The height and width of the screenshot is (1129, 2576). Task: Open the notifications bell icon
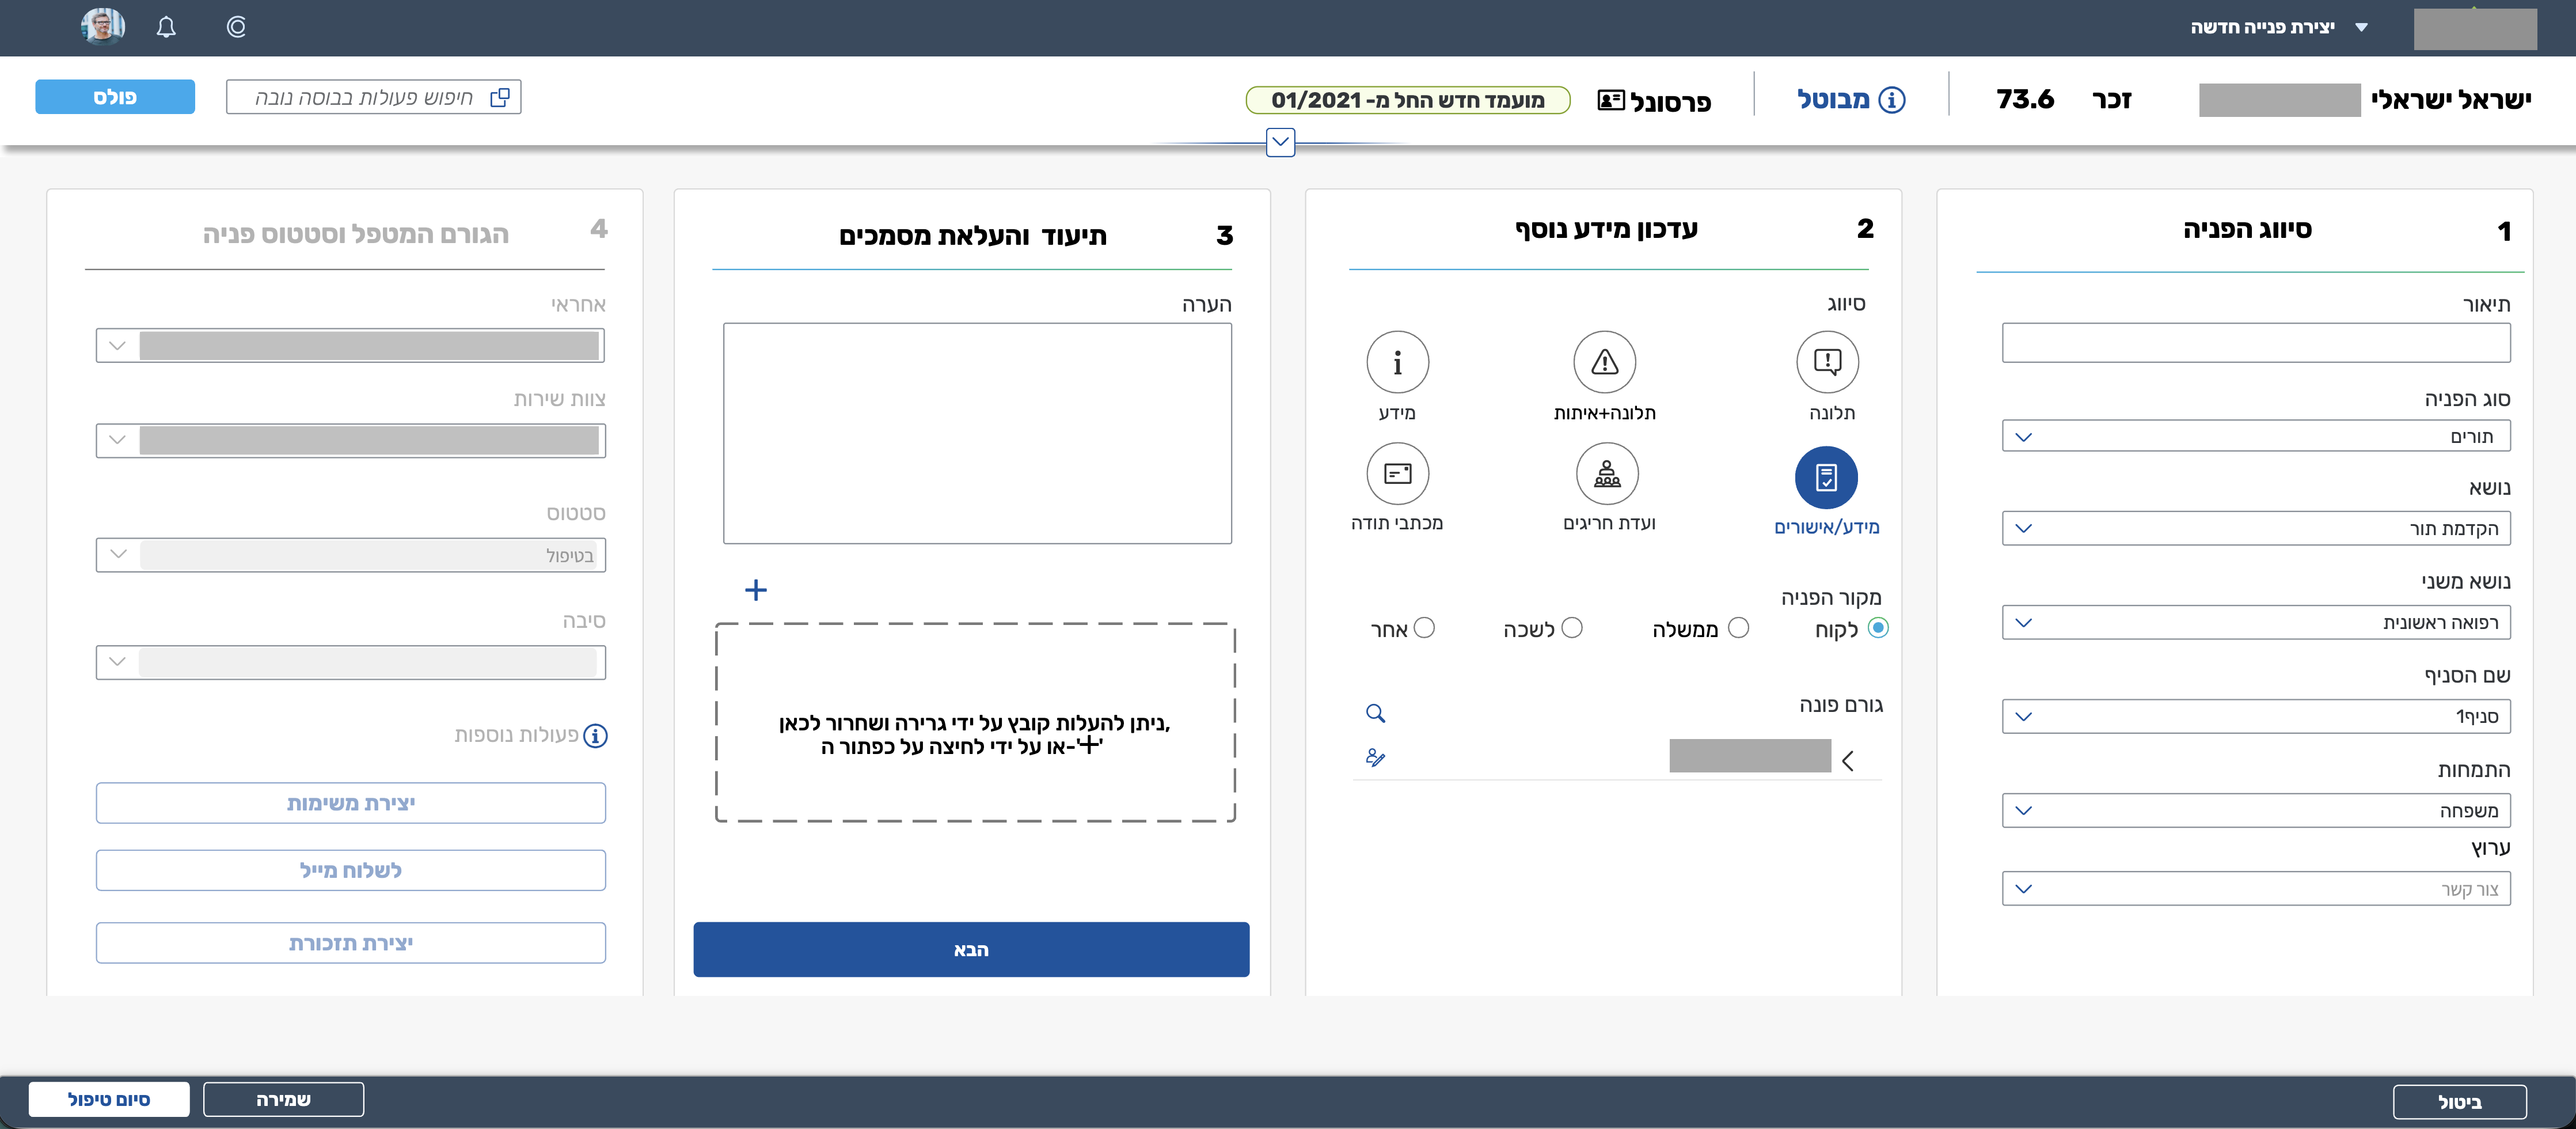[166, 27]
